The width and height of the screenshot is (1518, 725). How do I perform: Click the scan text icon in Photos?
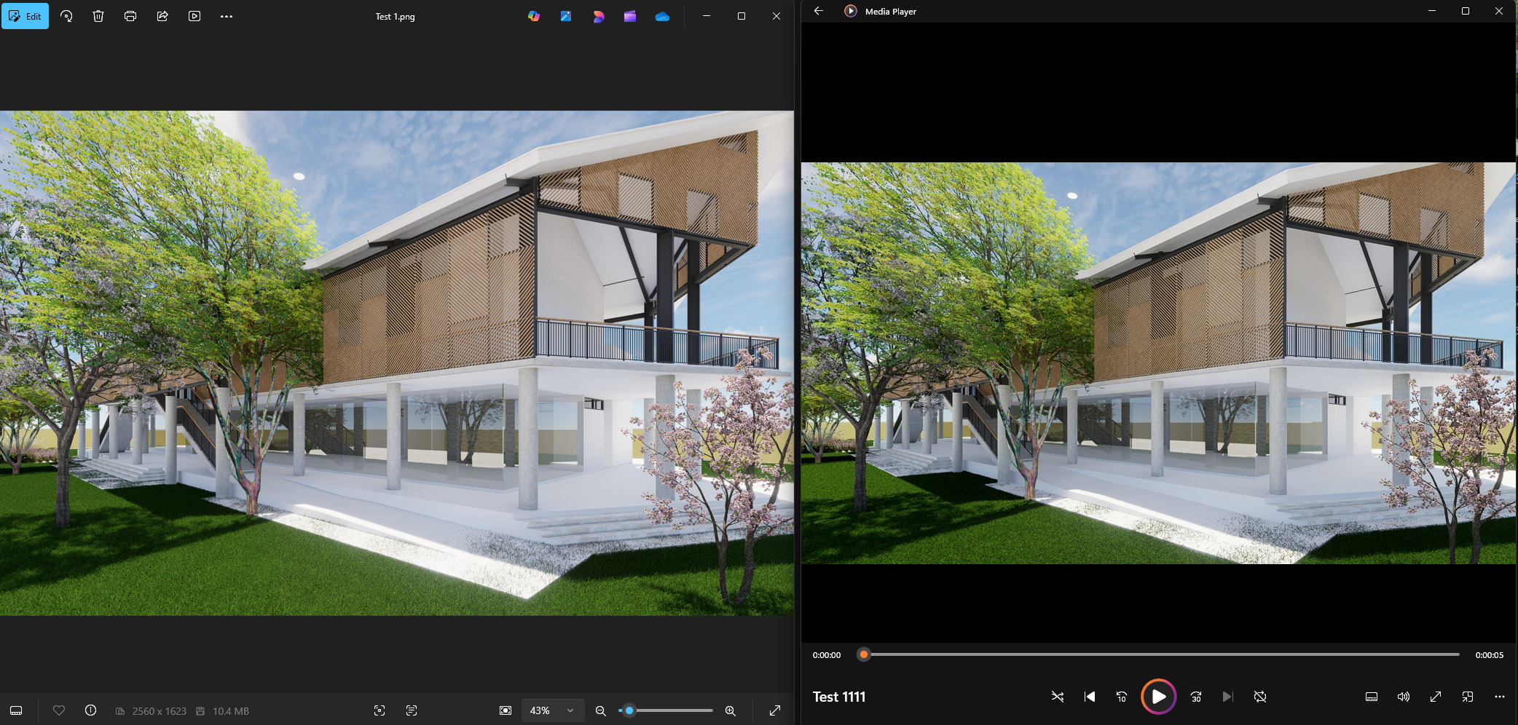point(412,710)
